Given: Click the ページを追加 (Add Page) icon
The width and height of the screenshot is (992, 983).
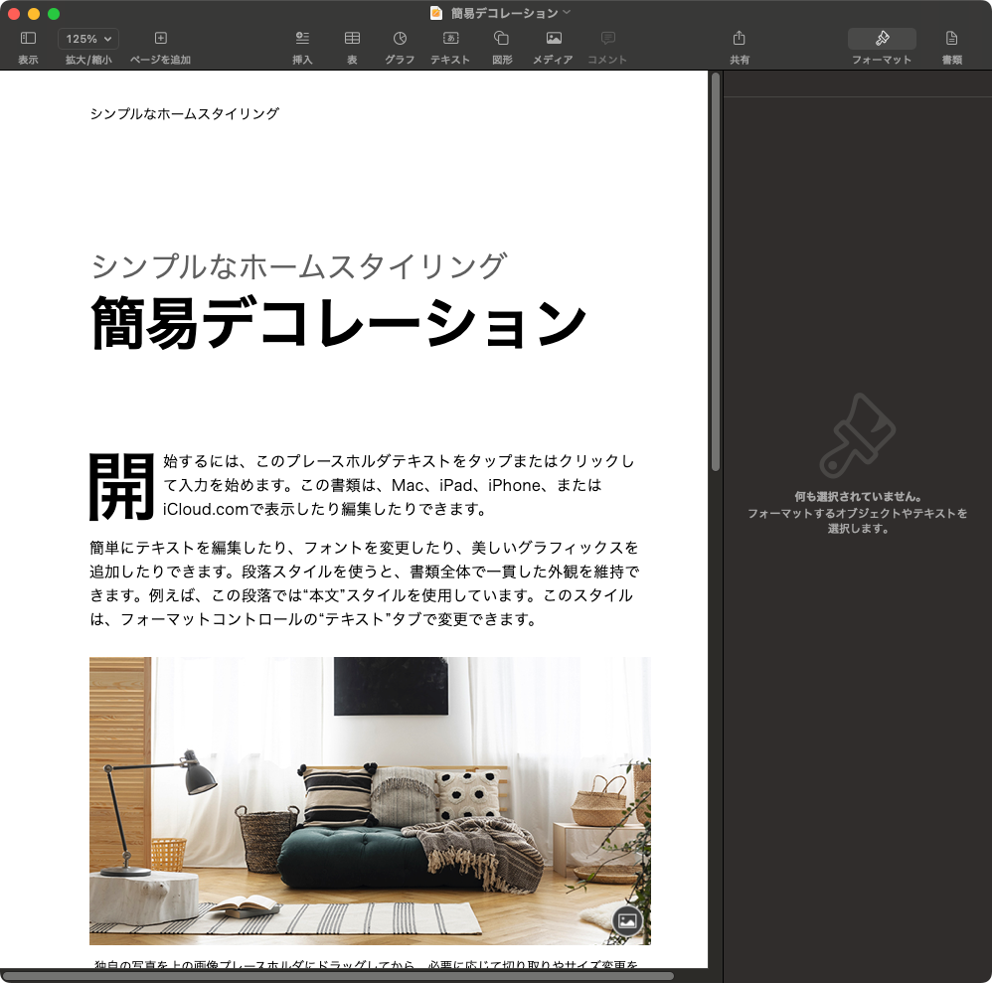Looking at the screenshot, I should 160,39.
